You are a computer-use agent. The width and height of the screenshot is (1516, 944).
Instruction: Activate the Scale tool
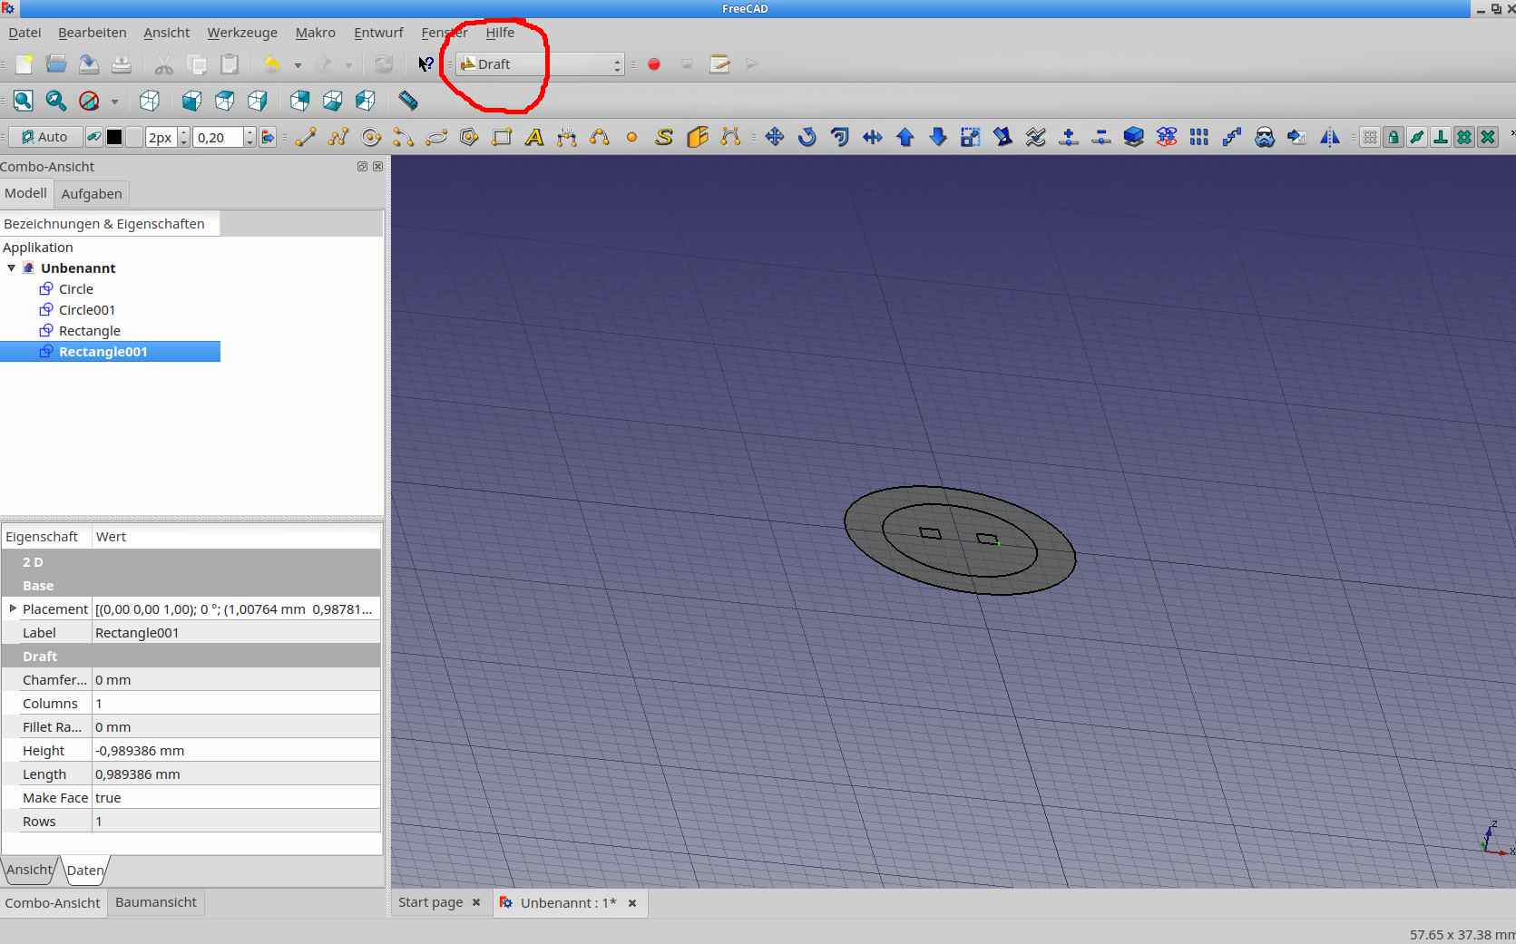point(971,137)
